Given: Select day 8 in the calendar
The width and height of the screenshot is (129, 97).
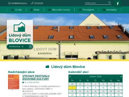Looking at the screenshot, I should [x=88, y=88].
